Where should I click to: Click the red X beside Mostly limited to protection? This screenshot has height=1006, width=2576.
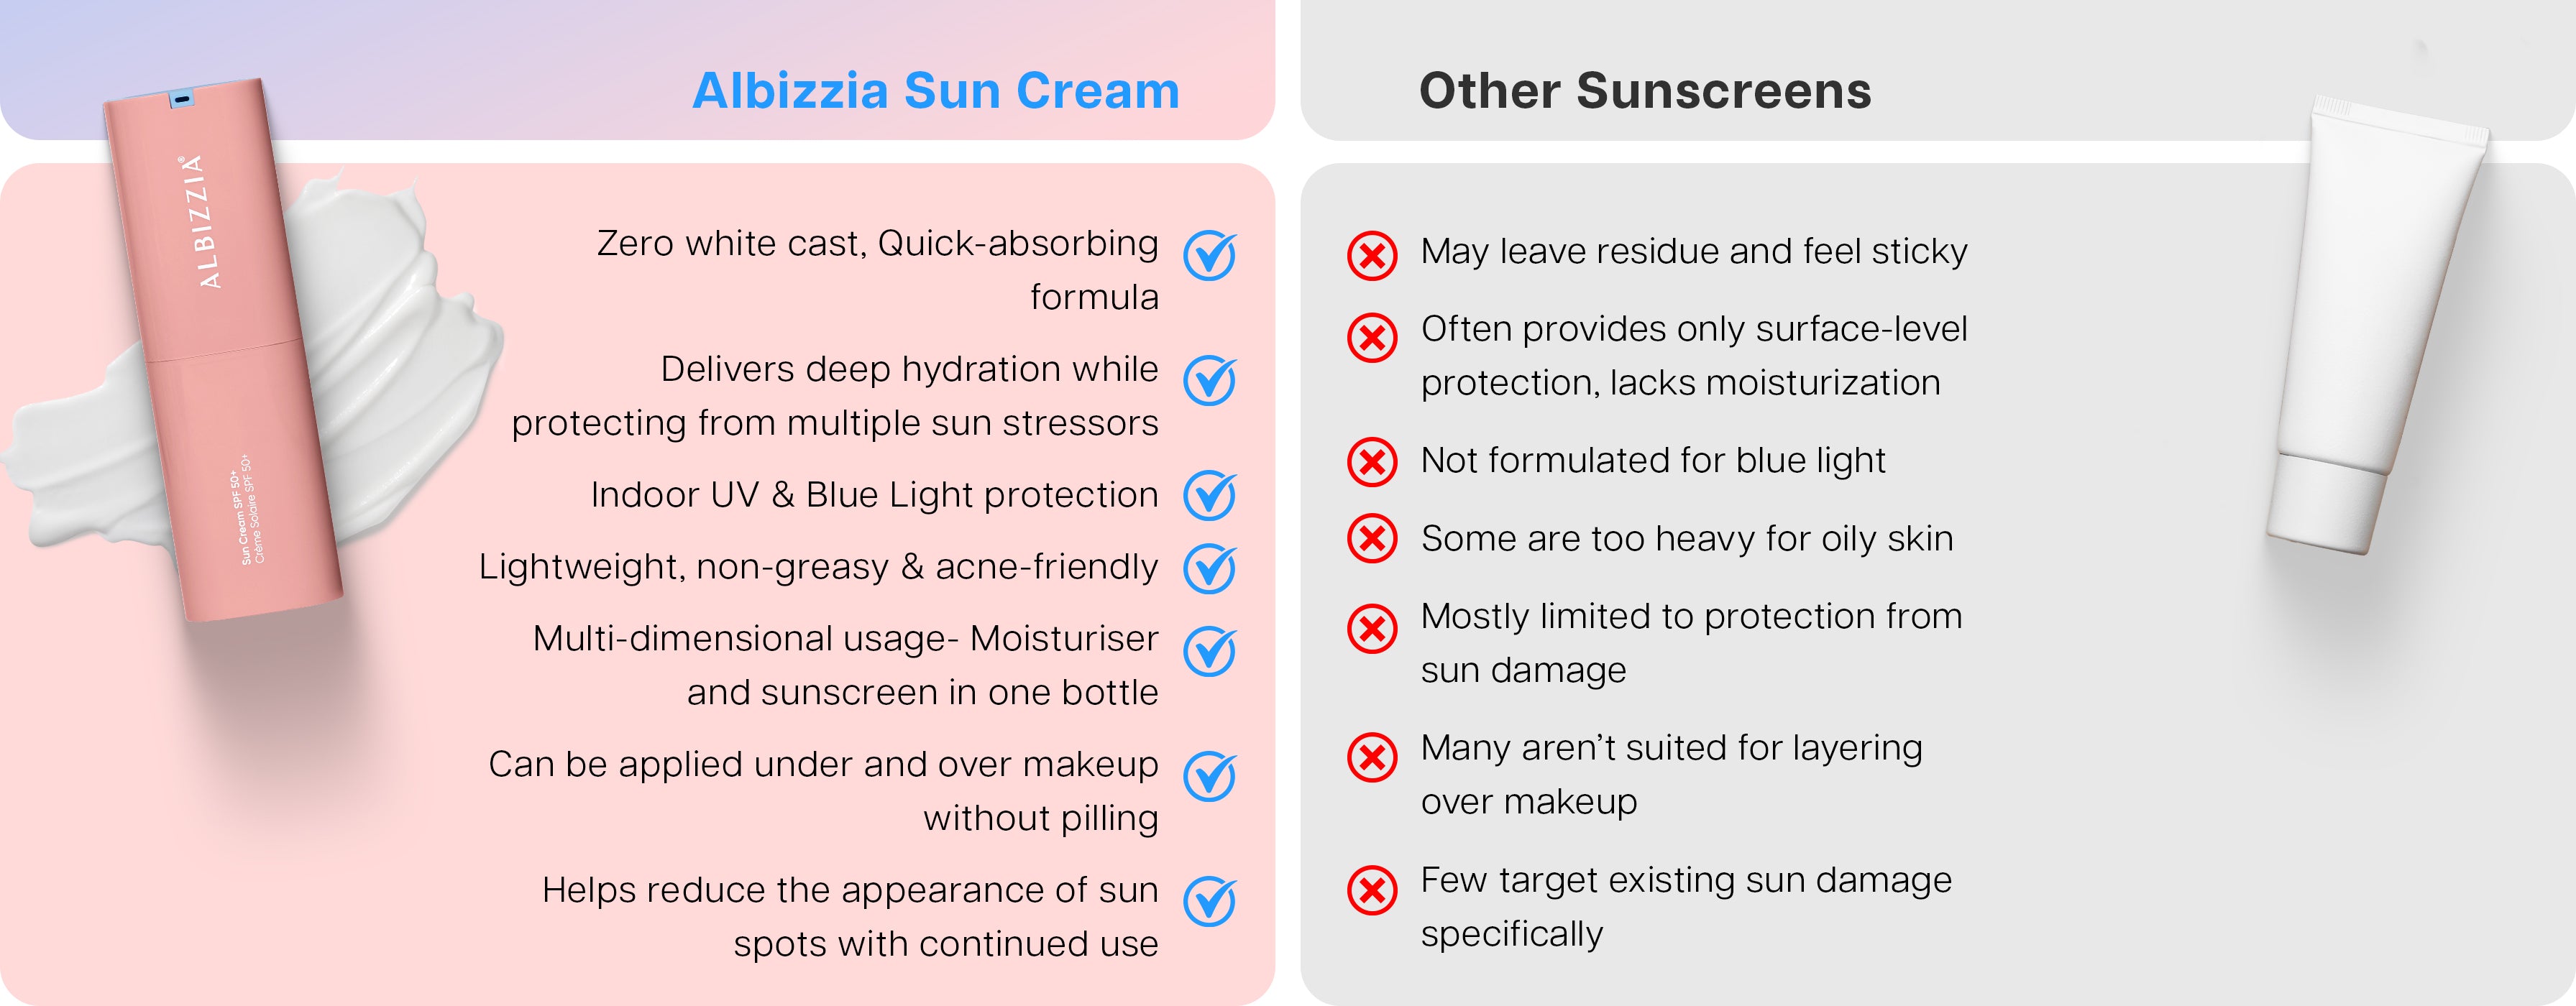click(x=1372, y=628)
